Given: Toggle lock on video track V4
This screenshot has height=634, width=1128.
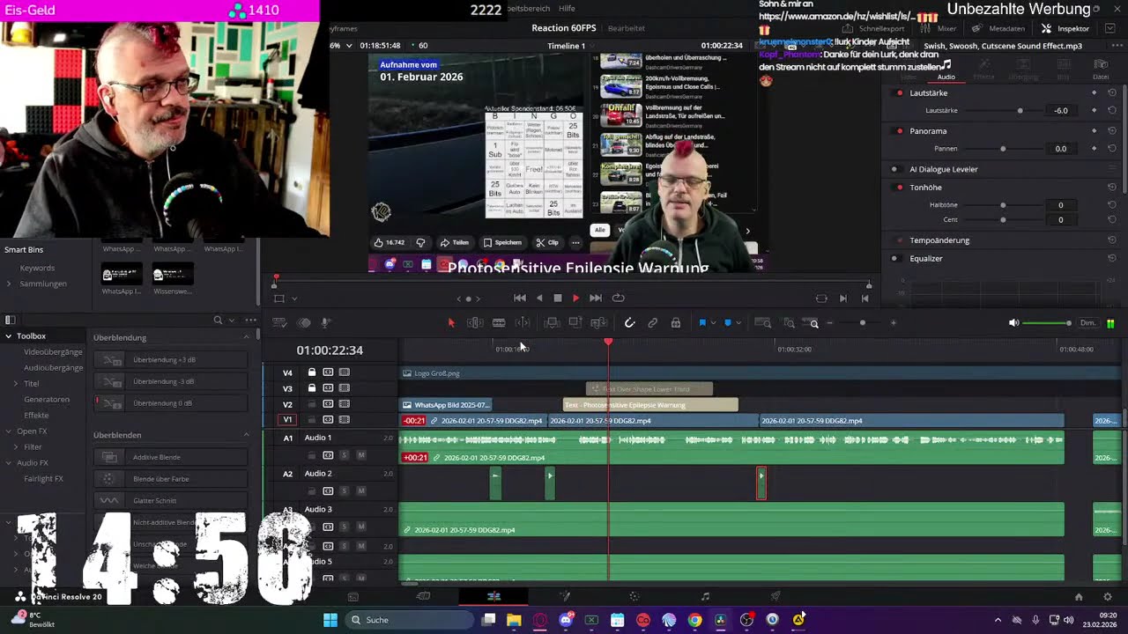Looking at the screenshot, I should click(311, 372).
